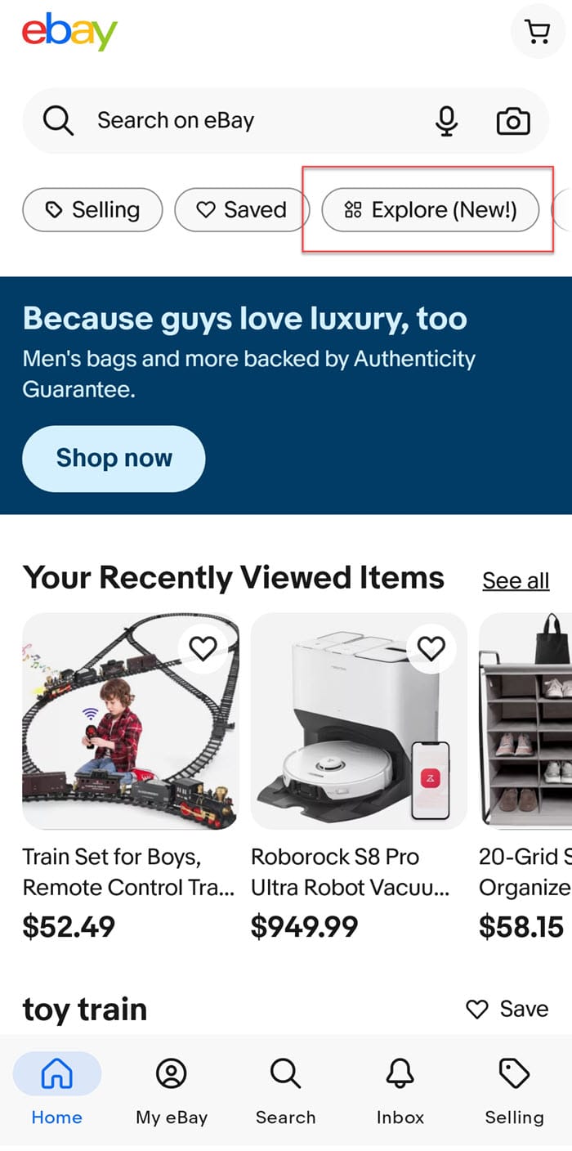572x1151 pixels.
Task: Save the toy train search
Action: pos(507,1009)
